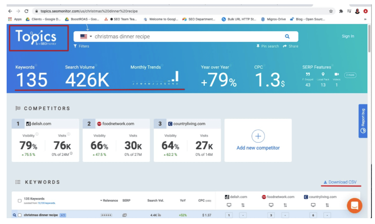Open the SEO Team Tea... bookmark
The height and width of the screenshot is (224, 375).
(121, 19)
